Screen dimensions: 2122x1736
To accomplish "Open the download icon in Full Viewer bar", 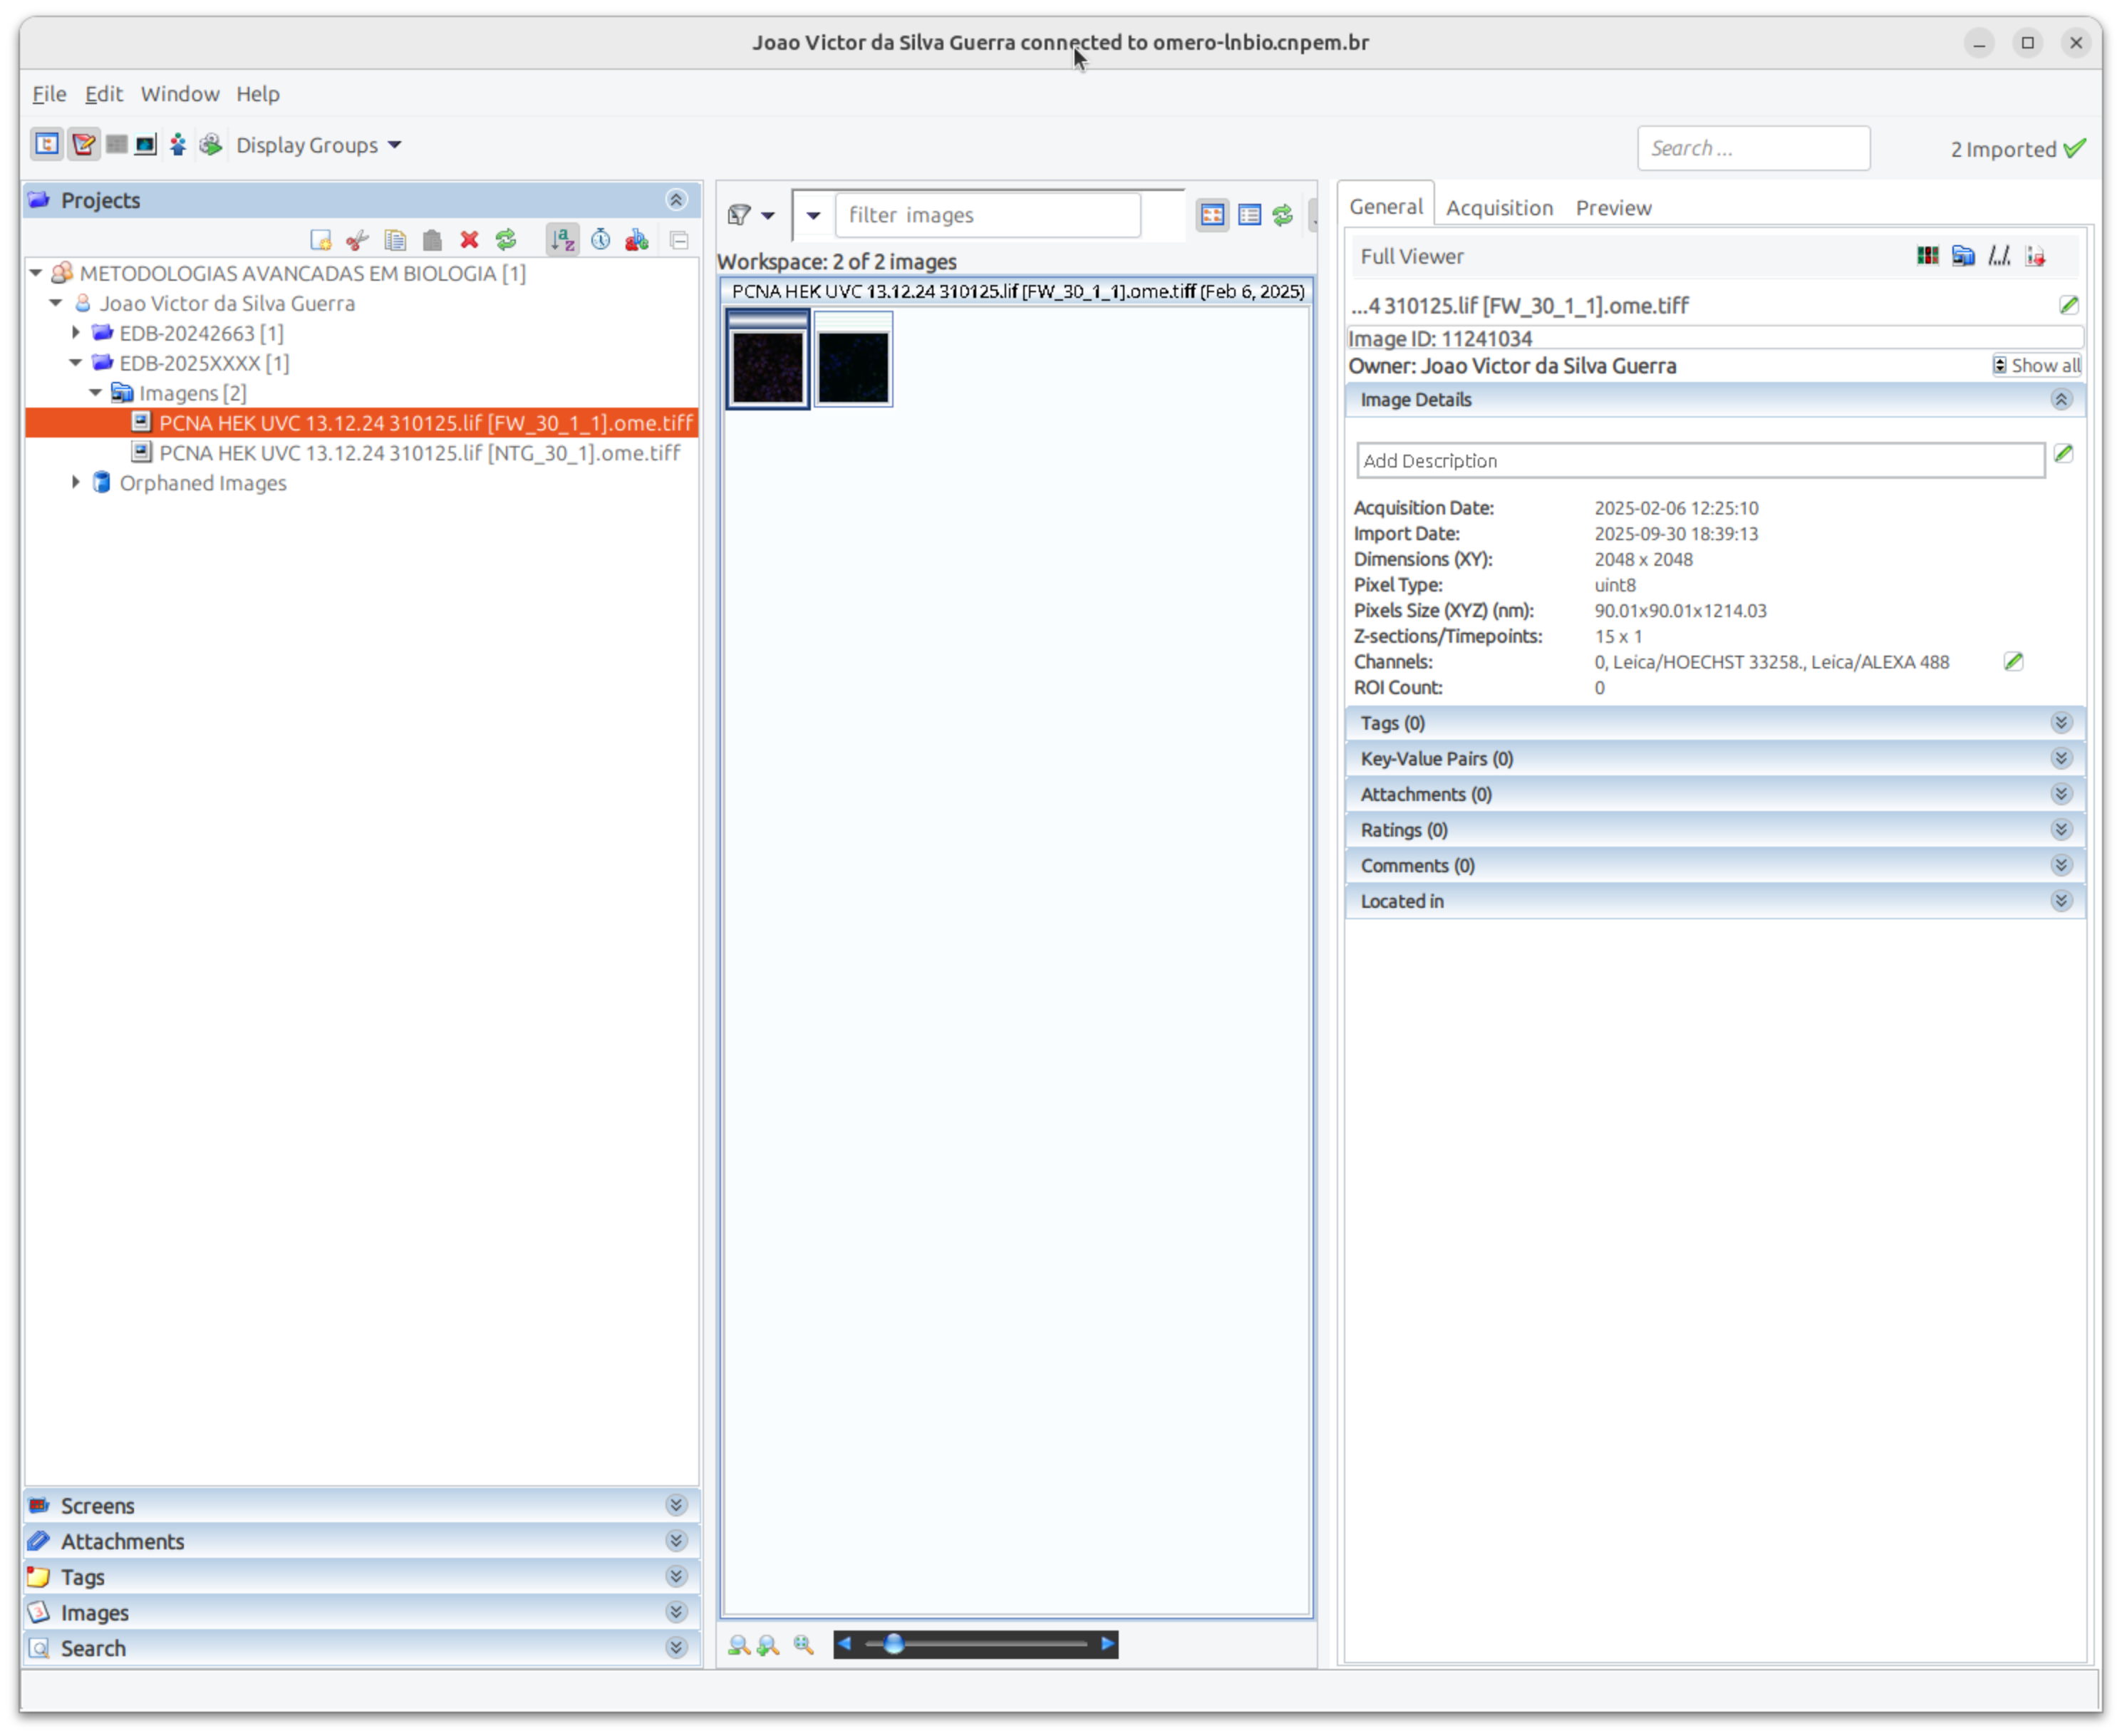I will pos(2035,256).
